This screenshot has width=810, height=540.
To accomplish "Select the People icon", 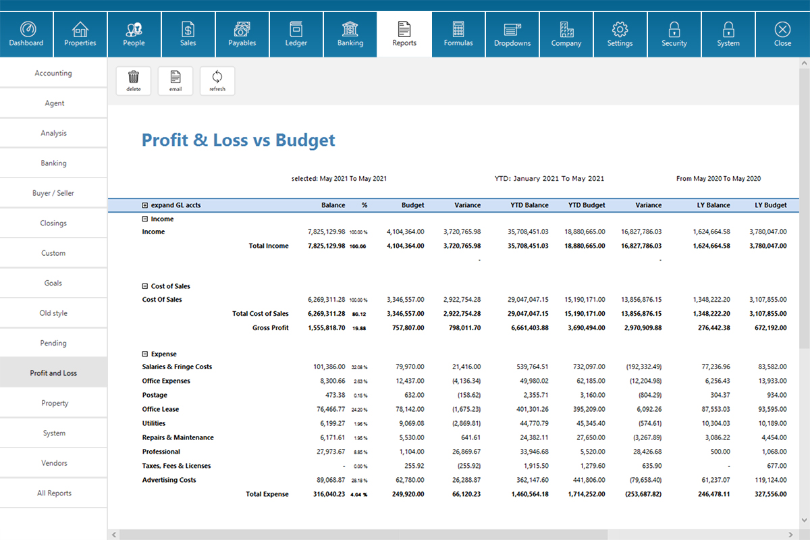I will [x=134, y=34].
